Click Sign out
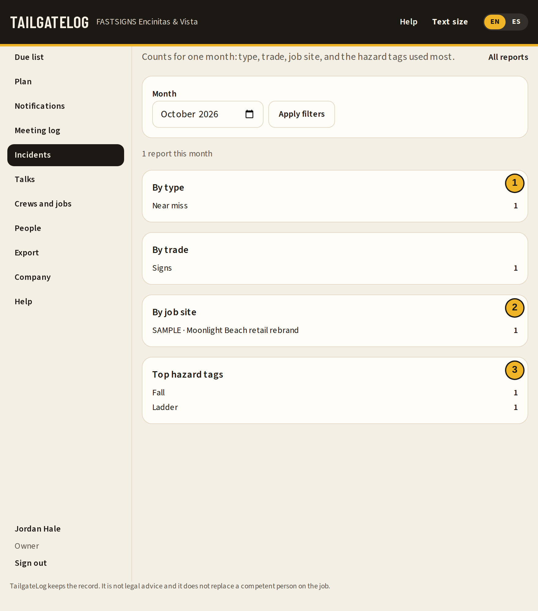Screen dimensions: 538x611 [x=31, y=563]
